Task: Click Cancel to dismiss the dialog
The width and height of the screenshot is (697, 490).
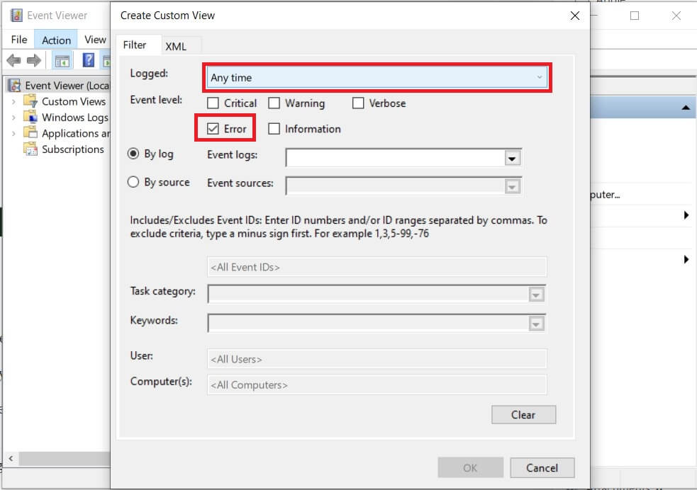Action: tap(542, 467)
